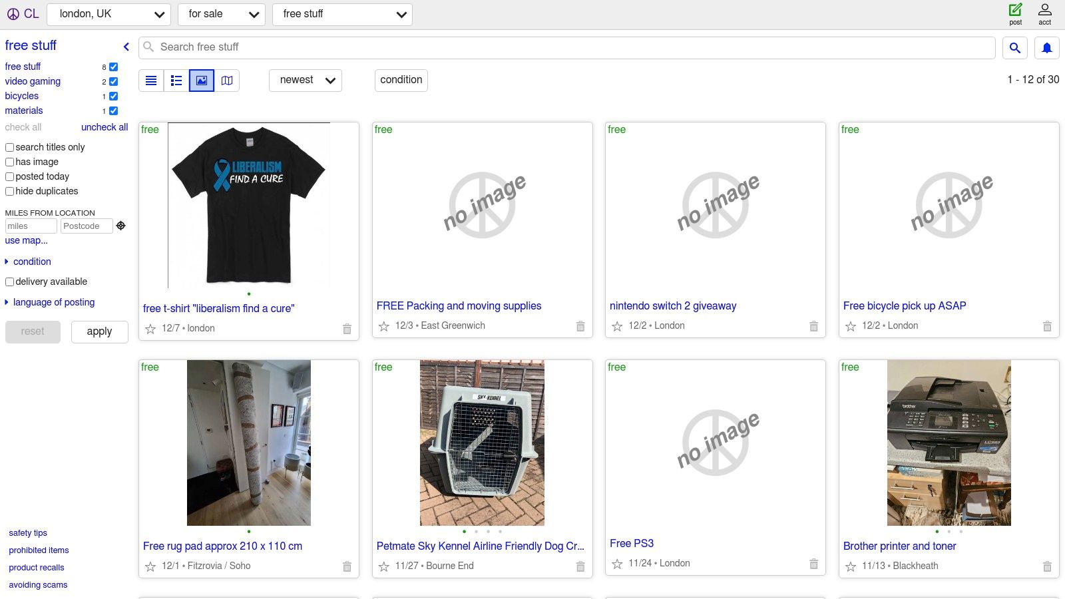Click the trash icon on Brother printer listing
Screen dimensions: 1065x599
pos(1047,566)
